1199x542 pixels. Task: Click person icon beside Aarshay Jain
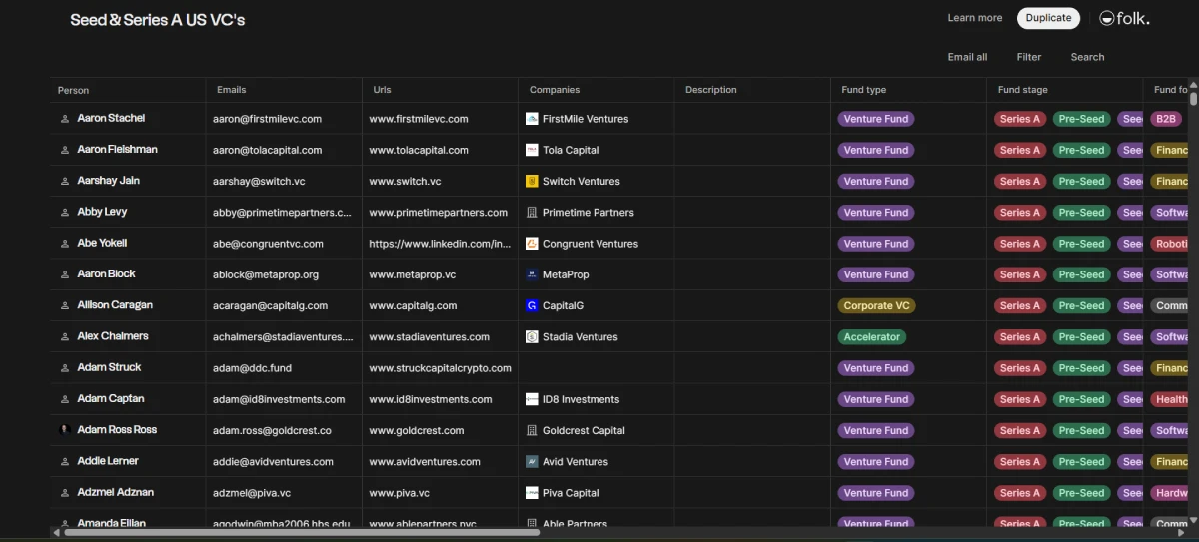coord(65,181)
